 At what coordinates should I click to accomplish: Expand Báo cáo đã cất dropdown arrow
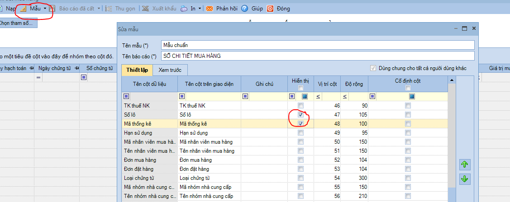(99, 9)
